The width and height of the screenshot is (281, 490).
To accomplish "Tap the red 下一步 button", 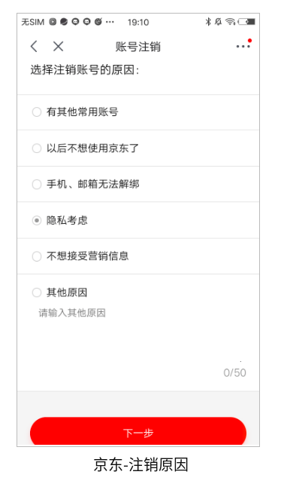I will tap(138, 431).
